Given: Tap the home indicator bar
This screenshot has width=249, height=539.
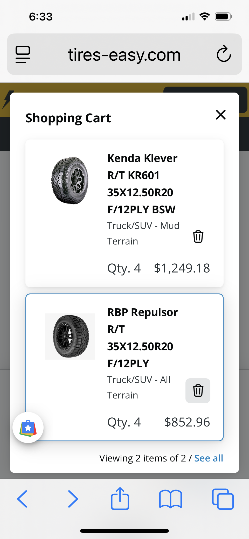Looking at the screenshot, I should (125, 531).
